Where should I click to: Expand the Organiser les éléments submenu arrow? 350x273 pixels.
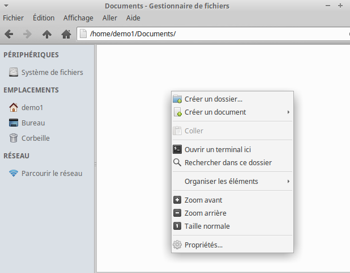click(288, 182)
